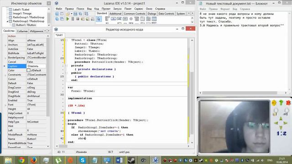Click the *Unit1 tab in source editor
Viewport: 292px width, 164px height.
[59, 35]
